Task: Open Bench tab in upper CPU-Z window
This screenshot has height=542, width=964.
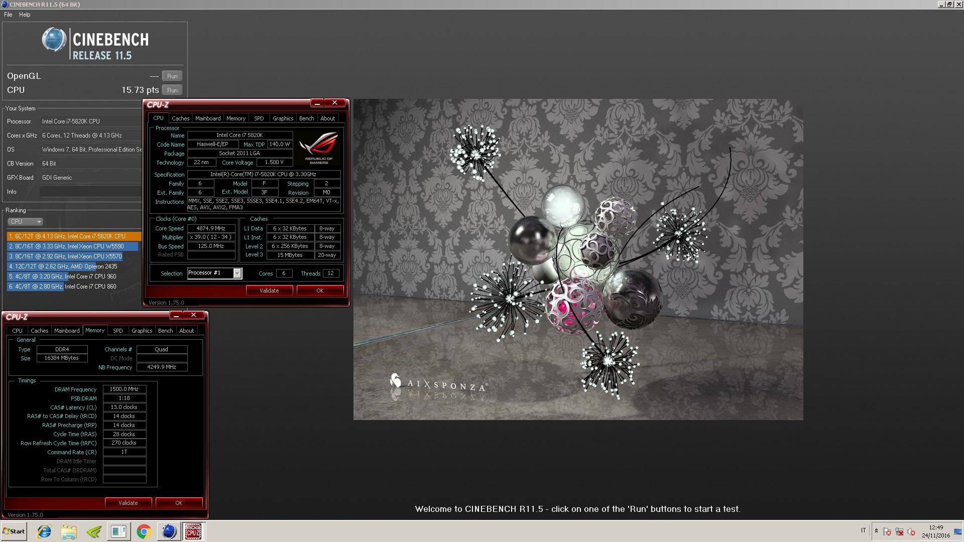Action: point(306,118)
